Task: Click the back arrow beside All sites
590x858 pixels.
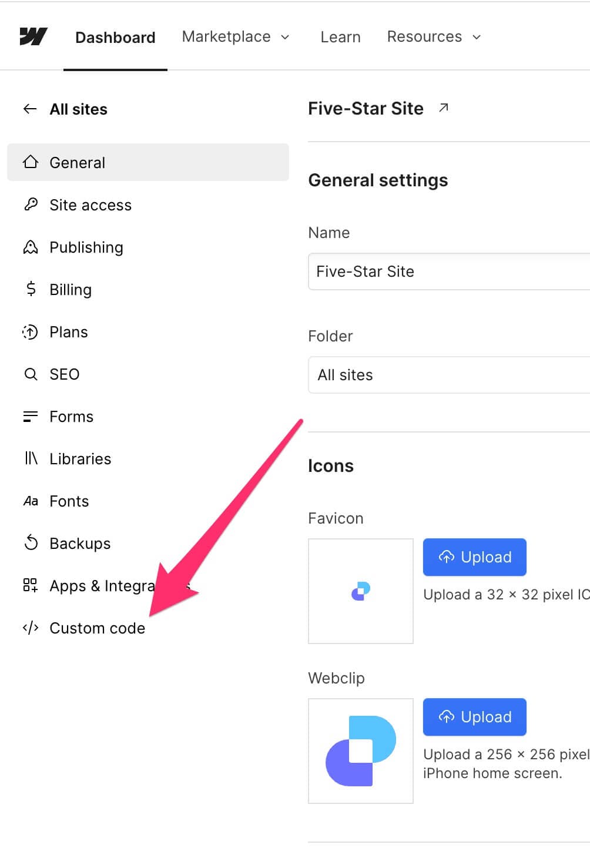Action: [x=30, y=109]
